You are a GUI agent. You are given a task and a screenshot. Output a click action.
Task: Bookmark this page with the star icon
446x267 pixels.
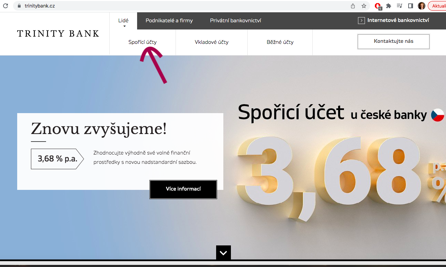(x=364, y=6)
